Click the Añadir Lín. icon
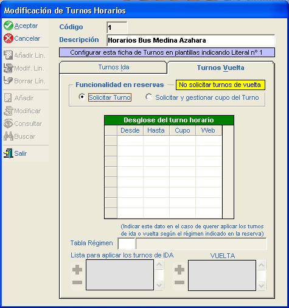Viewport: 289px width, 308px height. [9, 55]
